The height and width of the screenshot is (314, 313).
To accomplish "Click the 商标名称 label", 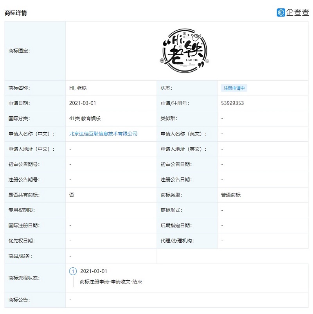I will (19, 88).
